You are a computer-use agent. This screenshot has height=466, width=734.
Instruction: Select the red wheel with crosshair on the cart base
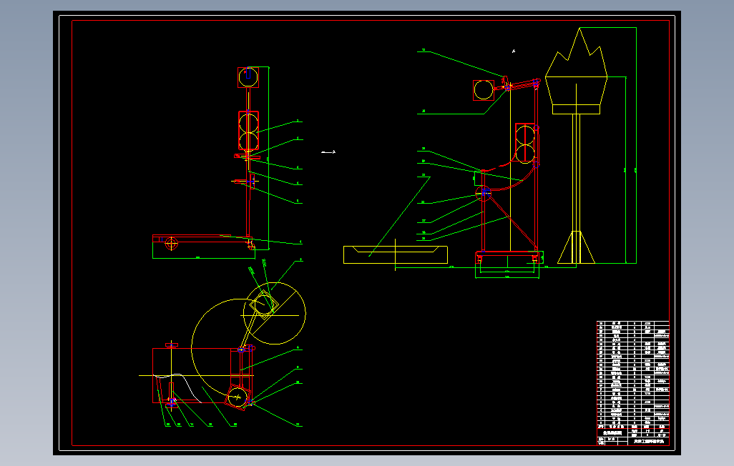(x=171, y=243)
